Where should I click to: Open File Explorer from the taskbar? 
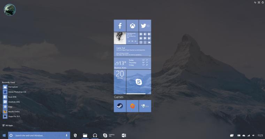tap(85, 136)
